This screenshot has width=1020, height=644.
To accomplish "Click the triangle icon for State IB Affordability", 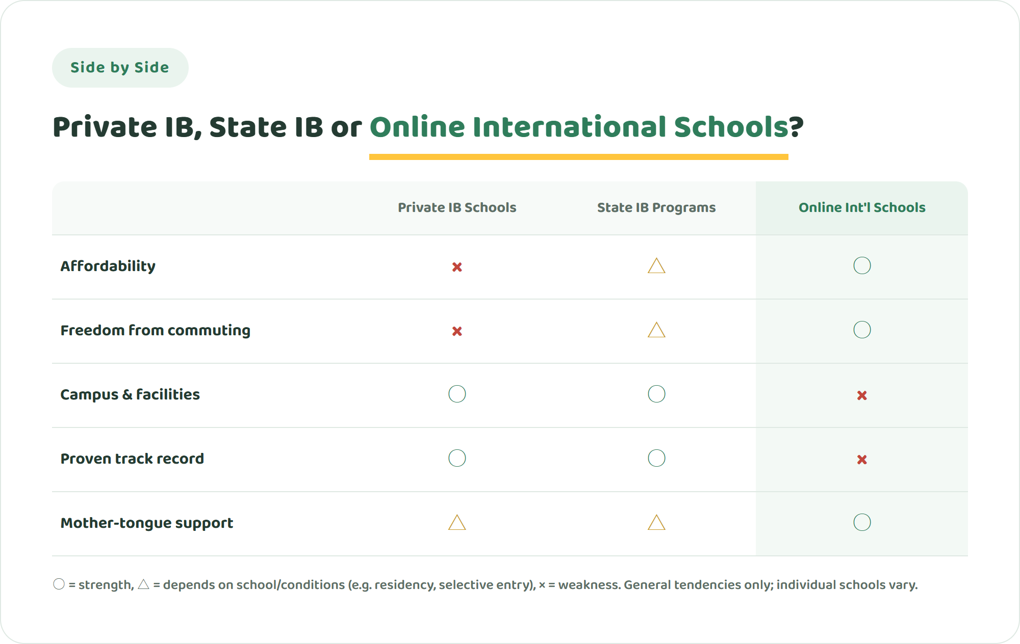I will (656, 265).
